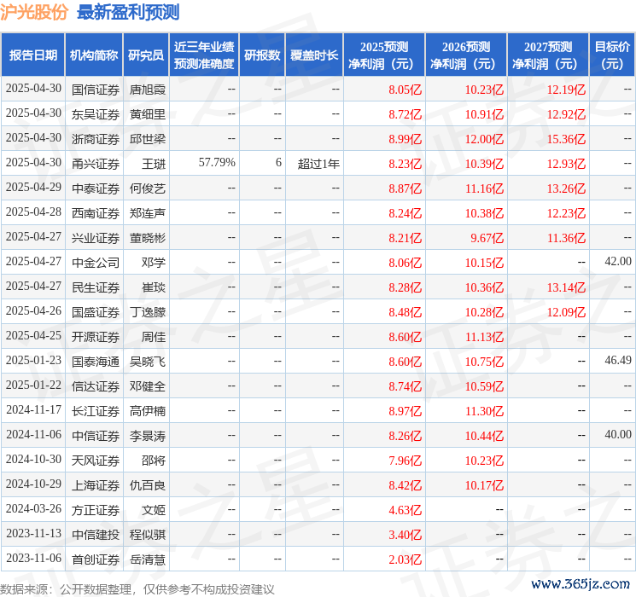Click target price 46.49

pos(618,360)
